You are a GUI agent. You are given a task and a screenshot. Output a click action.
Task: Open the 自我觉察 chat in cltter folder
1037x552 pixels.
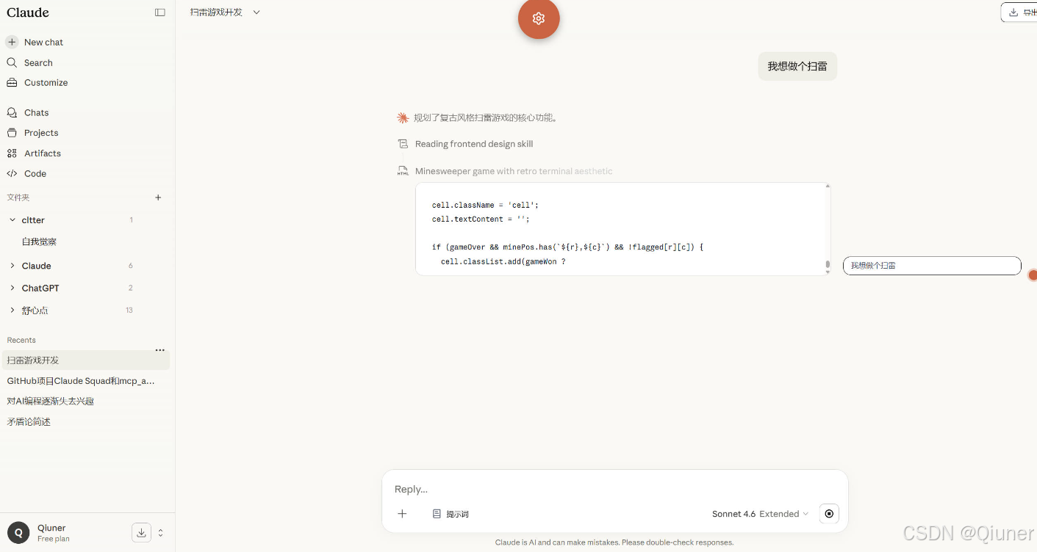[40, 241]
